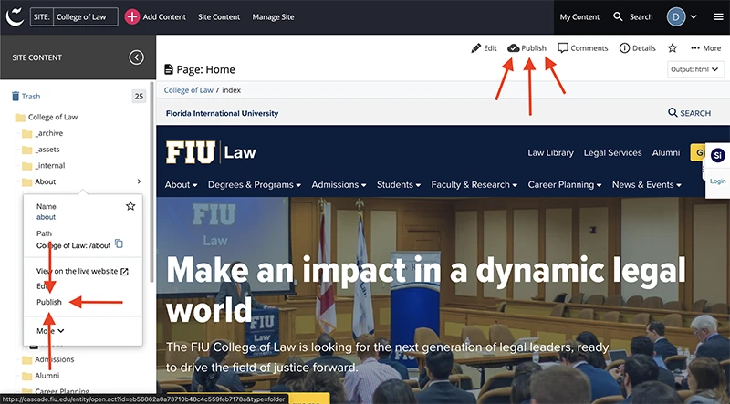
Task: Open the Trash folder
Action: pyautogui.click(x=30, y=96)
